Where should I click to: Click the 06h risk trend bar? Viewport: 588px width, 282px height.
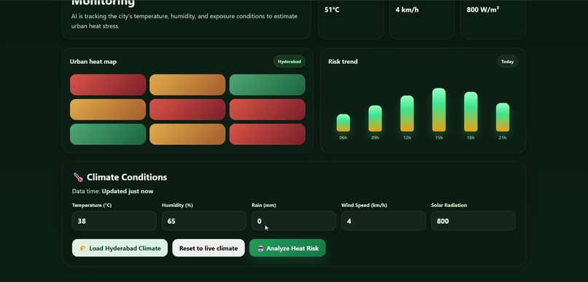(343, 123)
